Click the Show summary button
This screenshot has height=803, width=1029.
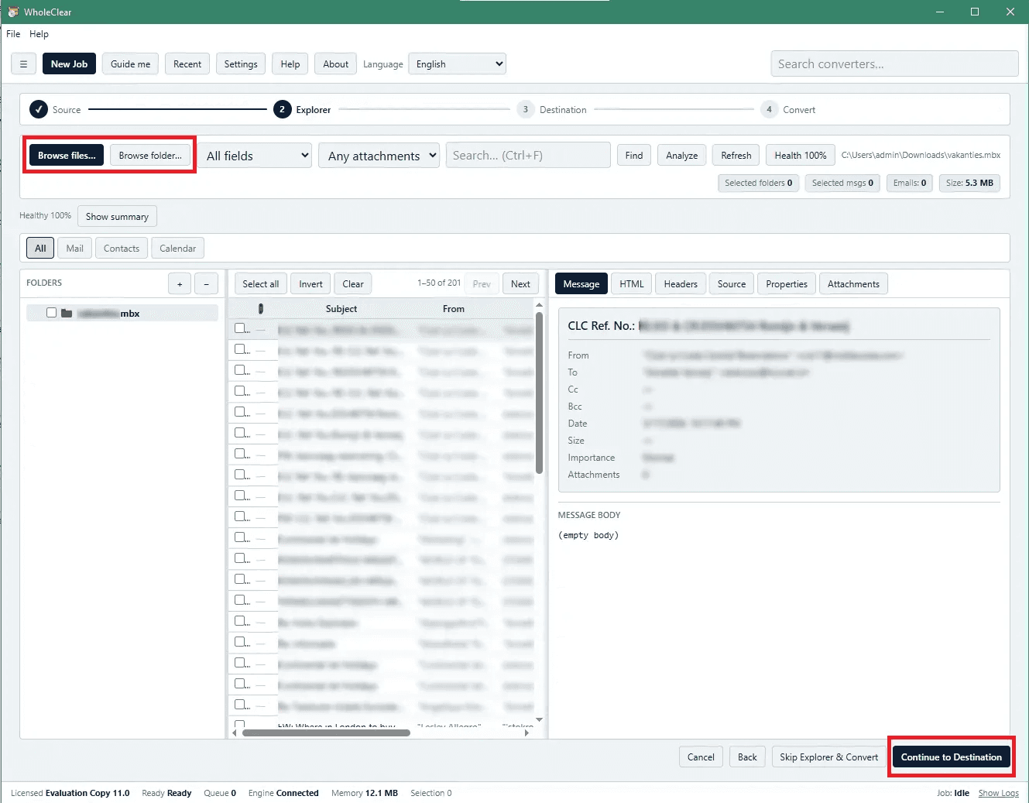click(117, 217)
